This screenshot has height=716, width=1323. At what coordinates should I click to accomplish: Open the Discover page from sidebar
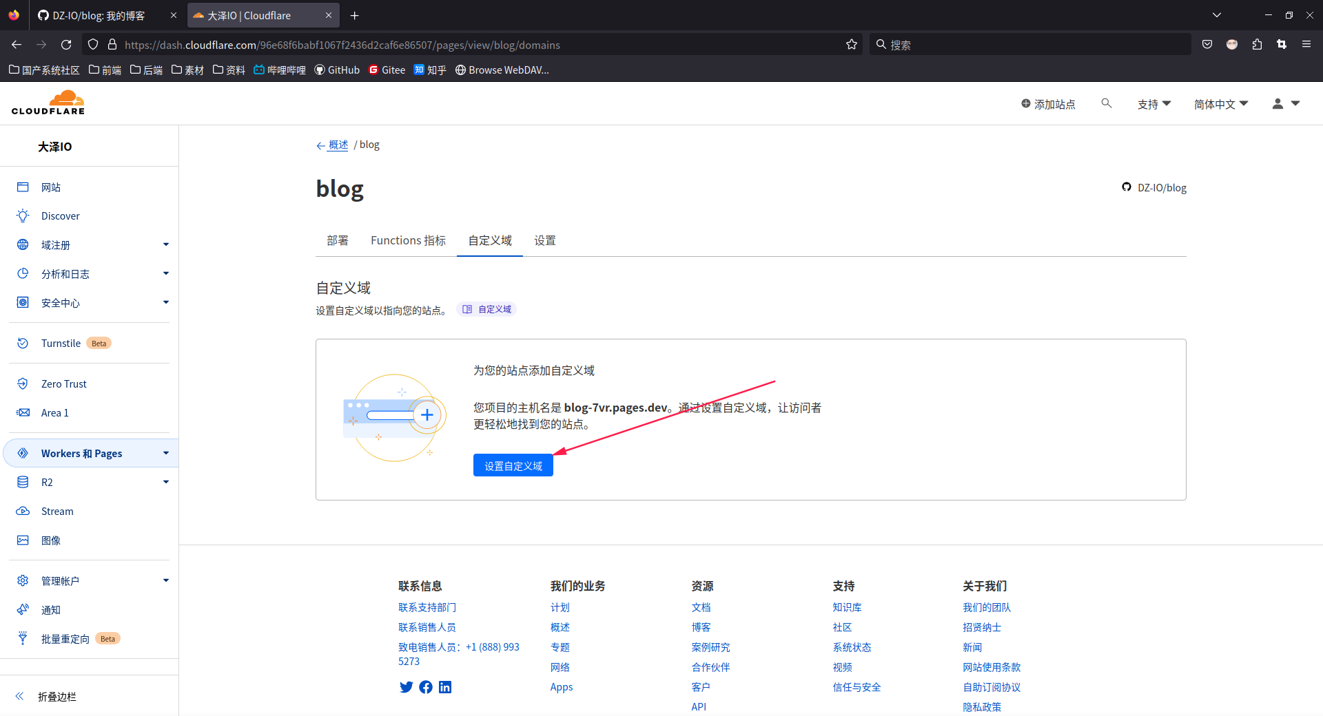pyautogui.click(x=59, y=215)
